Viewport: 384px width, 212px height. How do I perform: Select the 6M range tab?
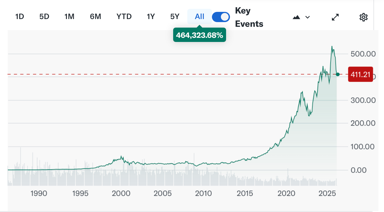coord(95,17)
